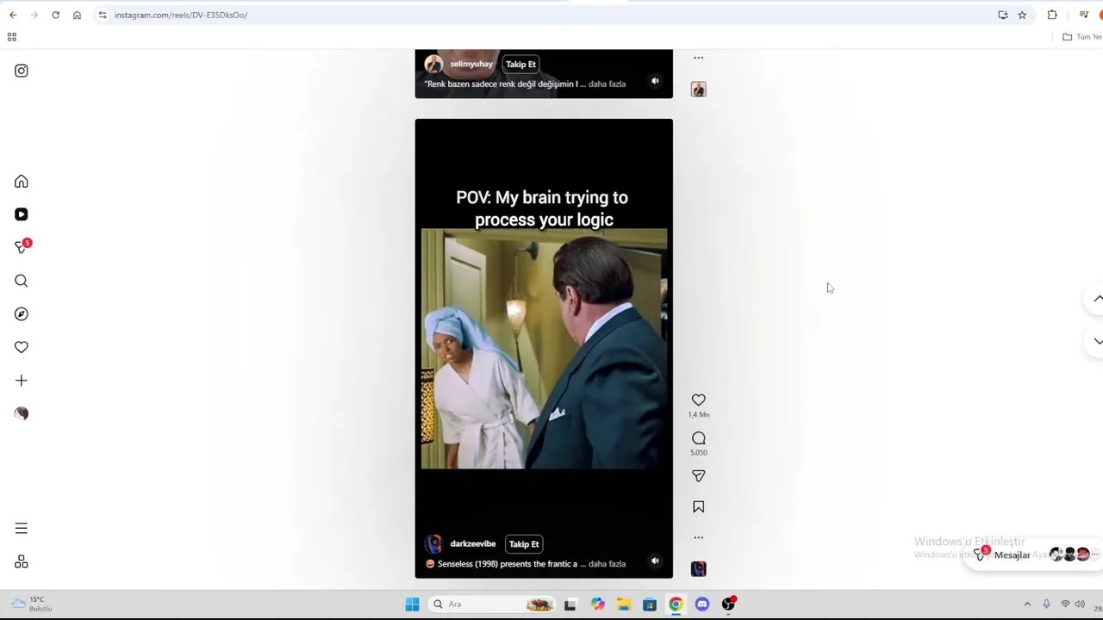Follow selimyuhay with Takip Et
1103x620 pixels.
tap(520, 65)
